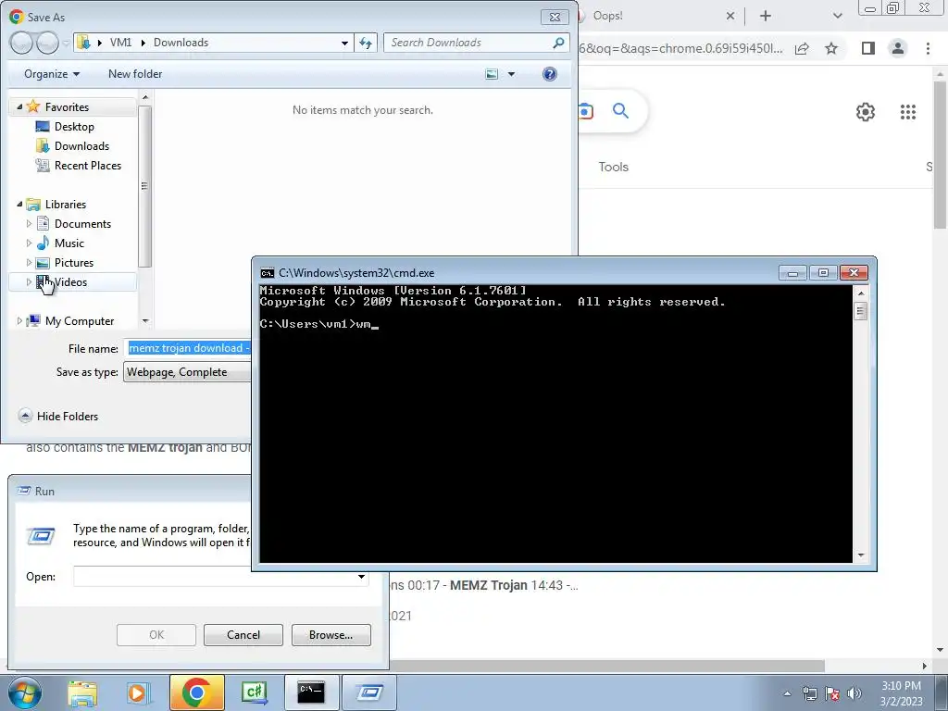The image size is (948, 711).
Task: Click the File name field
Action: (x=187, y=348)
